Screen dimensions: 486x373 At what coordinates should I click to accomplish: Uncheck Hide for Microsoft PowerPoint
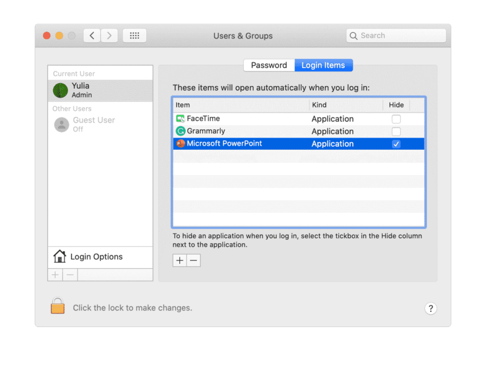[x=396, y=144]
